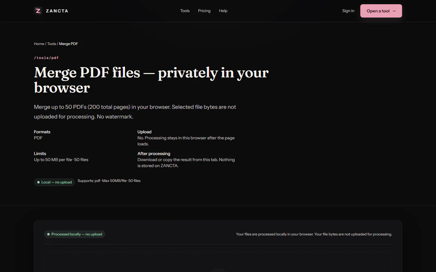436x272 pixels.
Task: Navigate to Tools in the breadcrumb
Action: coord(51,44)
